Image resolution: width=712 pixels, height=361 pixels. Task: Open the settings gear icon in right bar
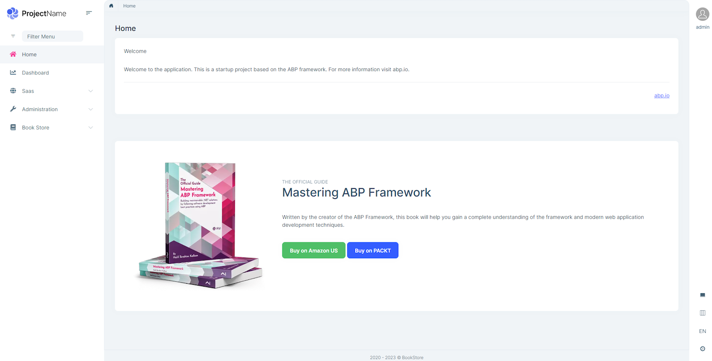(x=703, y=349)
